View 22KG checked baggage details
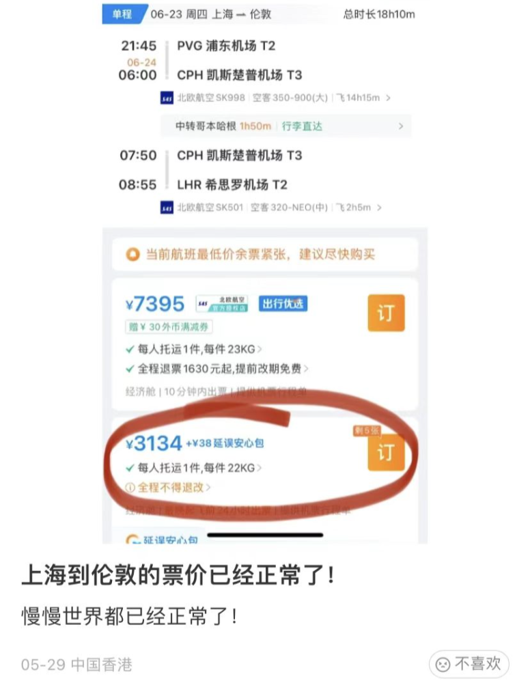 (194, 468)
